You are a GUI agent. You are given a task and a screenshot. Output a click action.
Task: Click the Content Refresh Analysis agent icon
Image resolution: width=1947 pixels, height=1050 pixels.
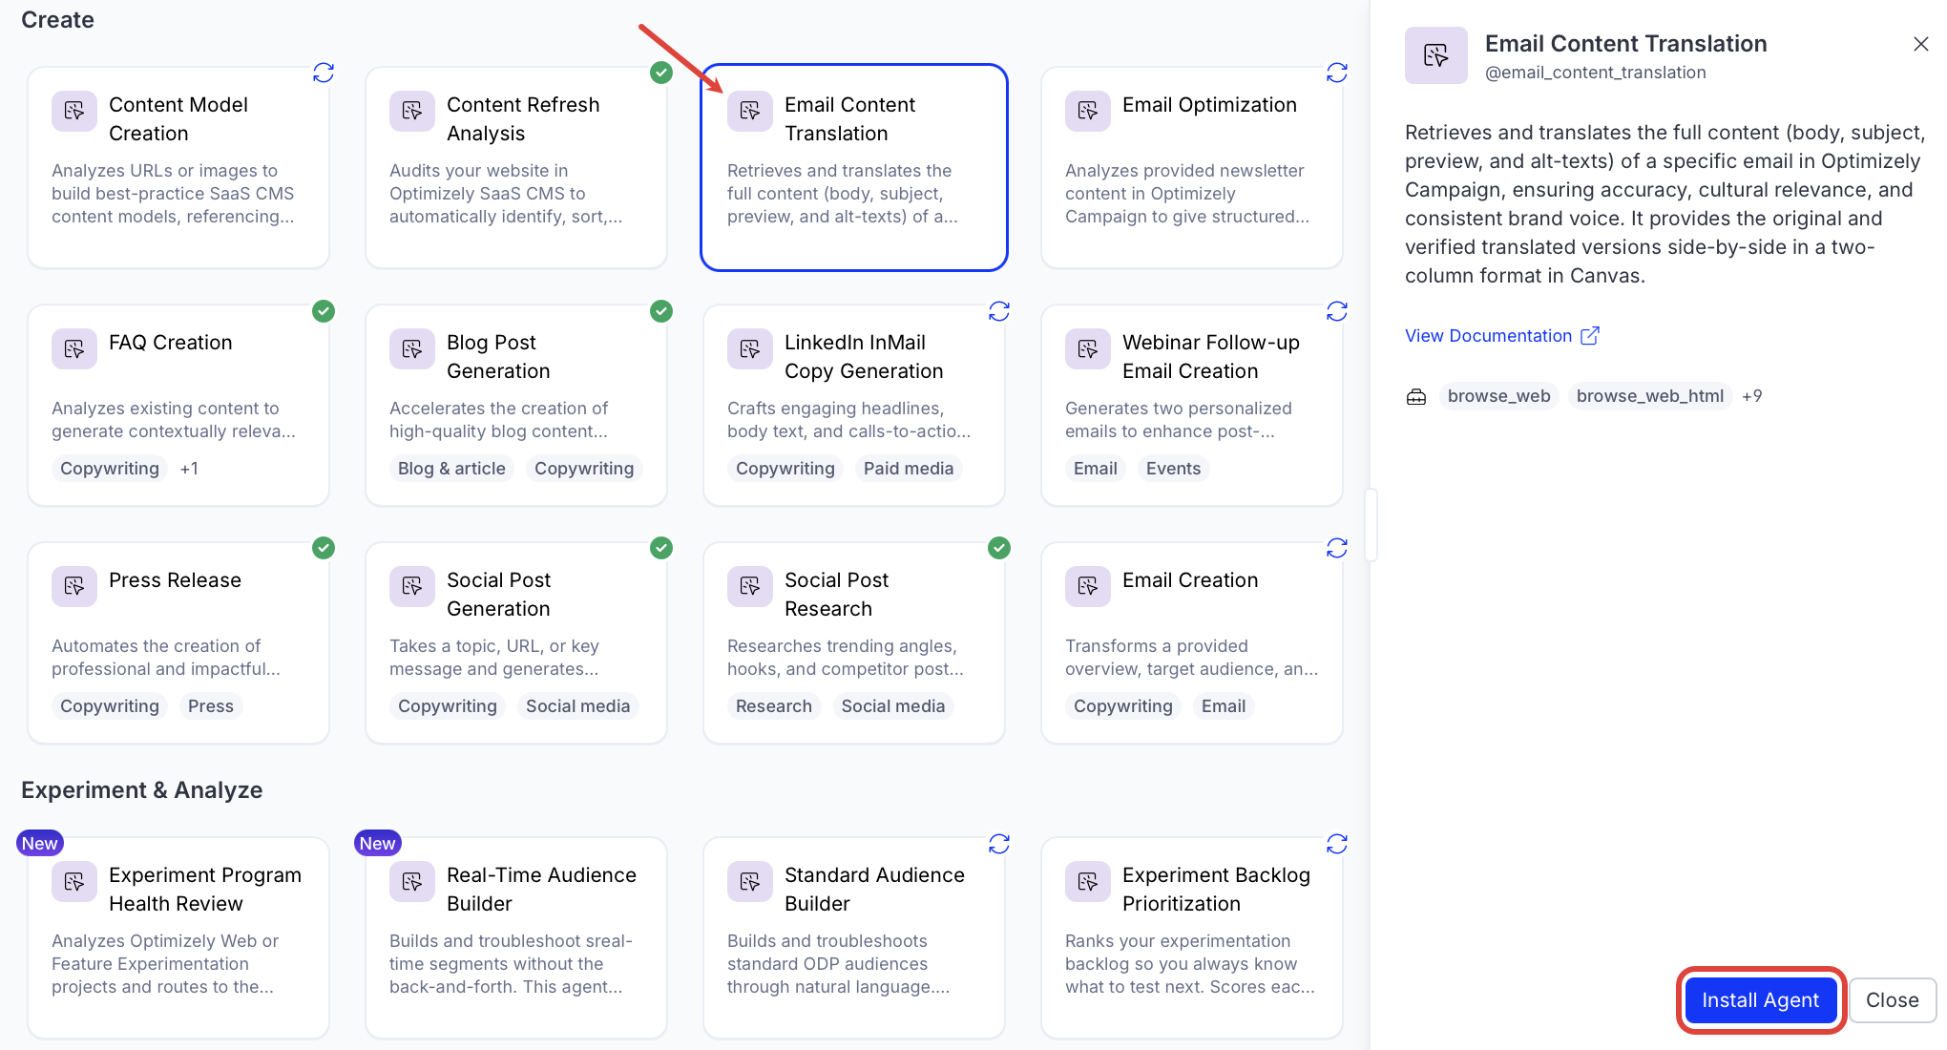tap(412, 111)
